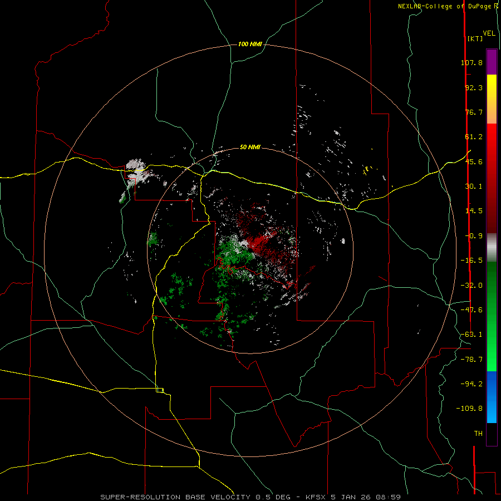Click the 92.3 velocity scale value
The image size is (501, 501).
tap(474, 87)
